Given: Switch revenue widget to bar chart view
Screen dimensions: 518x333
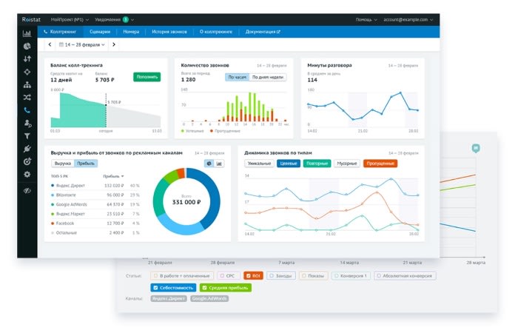Looking at the screenshot, I should click(219, 163).
